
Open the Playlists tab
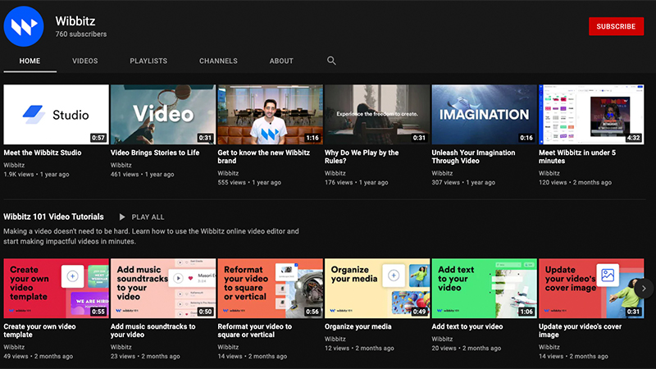point(148,61)
